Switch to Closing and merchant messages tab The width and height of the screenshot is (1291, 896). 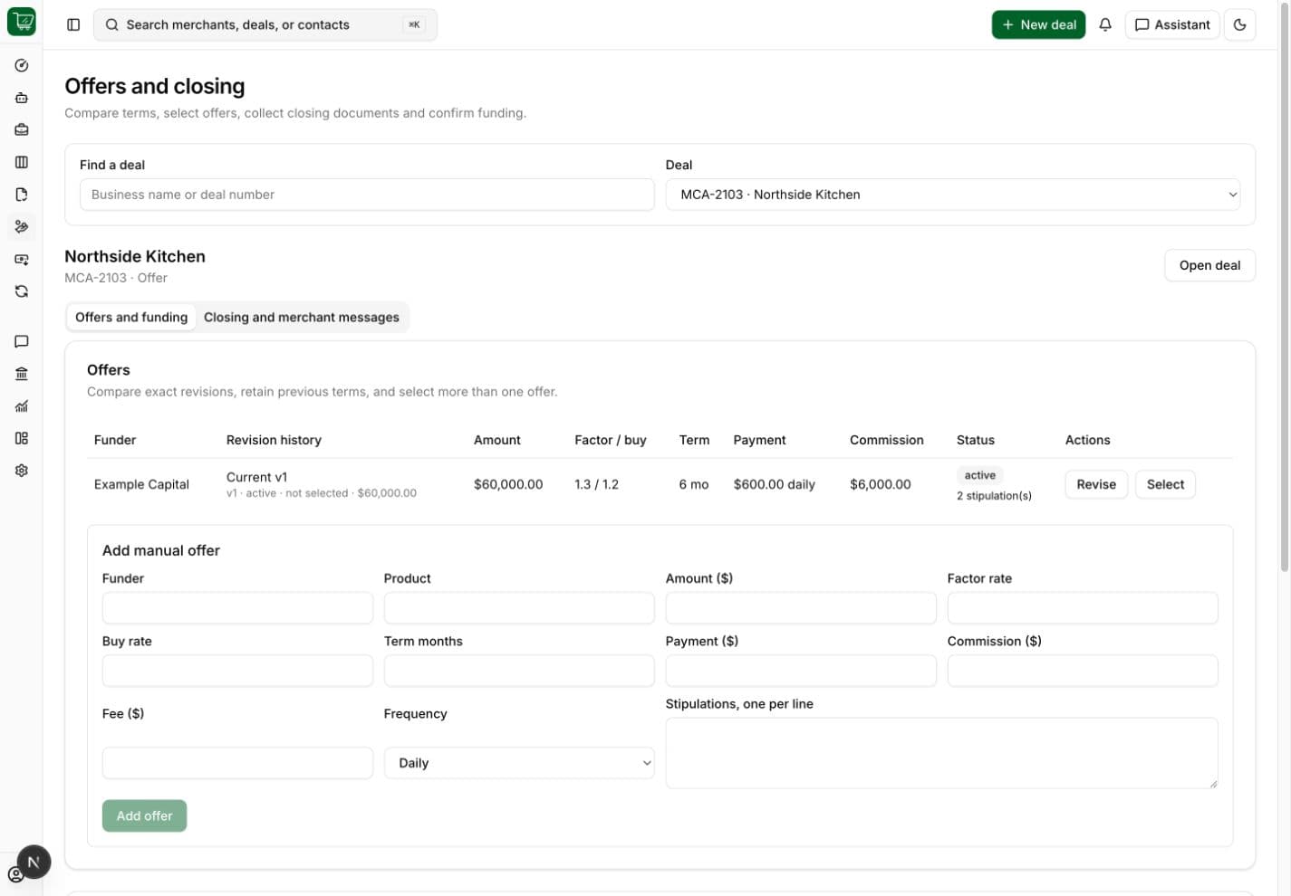coord(302,318)
